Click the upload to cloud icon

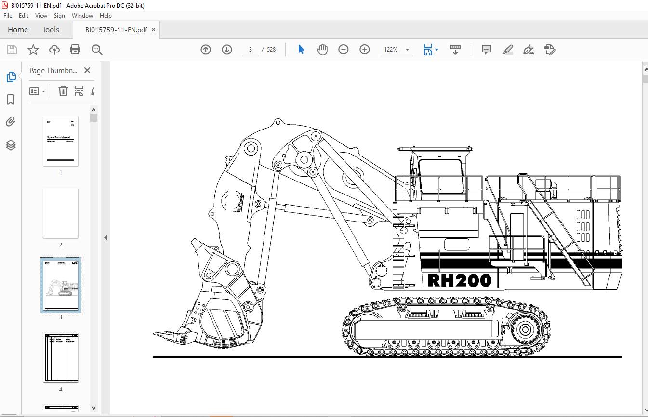[x=54, y=50]
